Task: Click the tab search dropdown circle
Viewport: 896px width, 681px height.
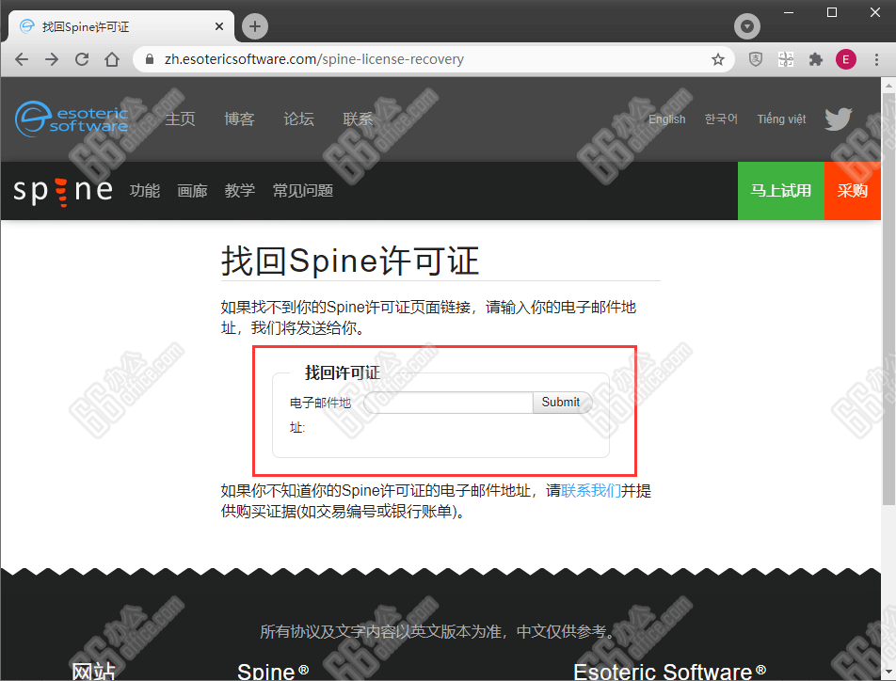Action: coord(747,26)
